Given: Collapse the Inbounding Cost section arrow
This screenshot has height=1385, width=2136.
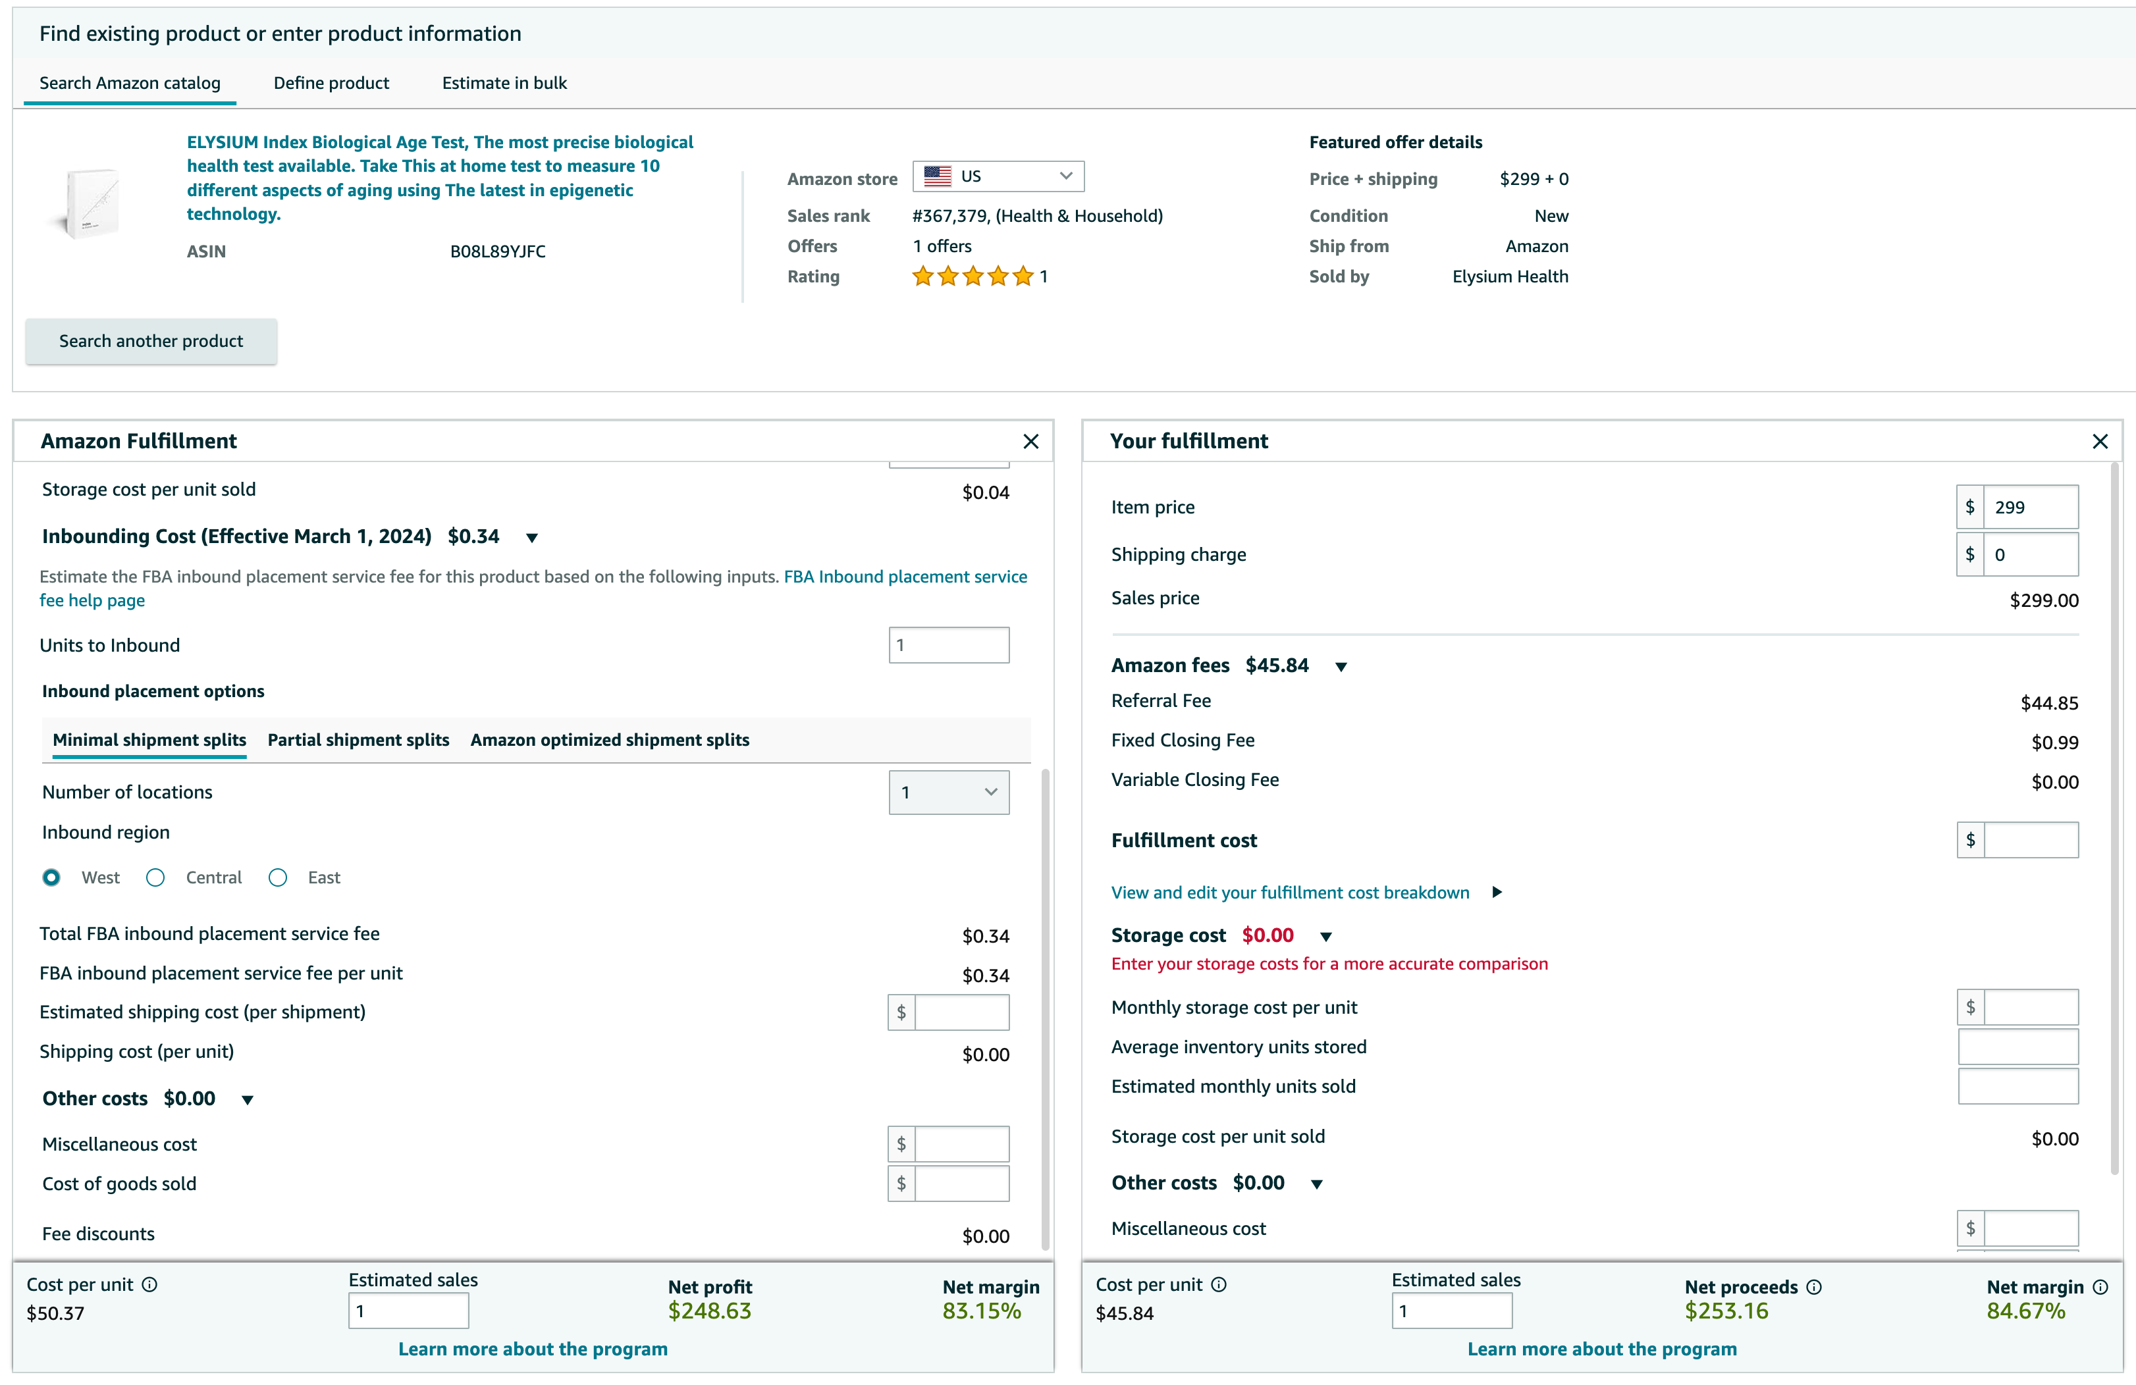Looking at the screenshot, I should [531, 537].
